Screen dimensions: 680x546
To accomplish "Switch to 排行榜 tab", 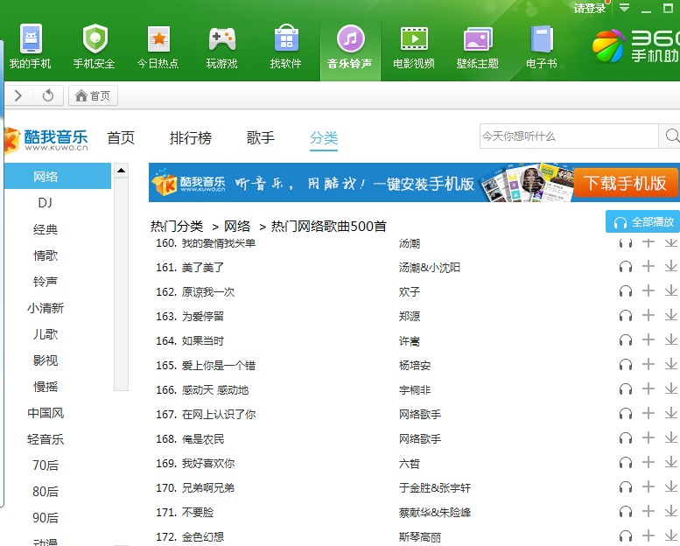I will tap(191, 137).
